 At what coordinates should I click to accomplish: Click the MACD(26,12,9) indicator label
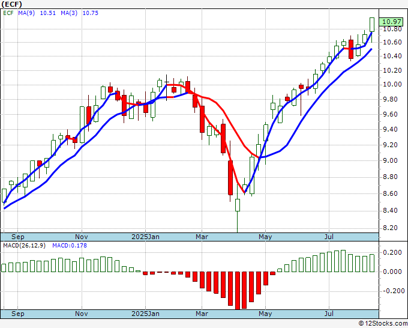[24, 246]
